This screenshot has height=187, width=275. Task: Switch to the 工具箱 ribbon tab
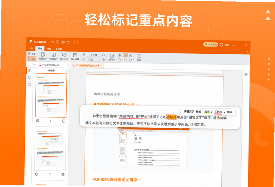click(x=58, y=49)
